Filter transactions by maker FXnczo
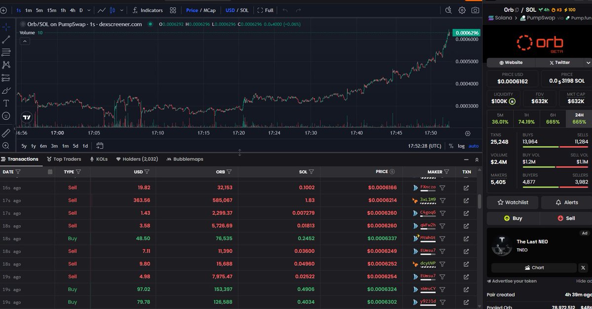Viewport: 592px width, 309px height. tap(443, 188)
